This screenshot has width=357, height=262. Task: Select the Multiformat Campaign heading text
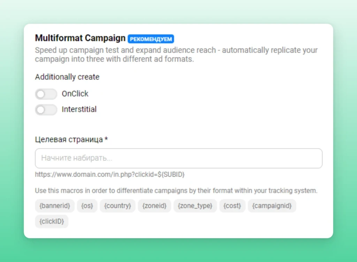80,38
